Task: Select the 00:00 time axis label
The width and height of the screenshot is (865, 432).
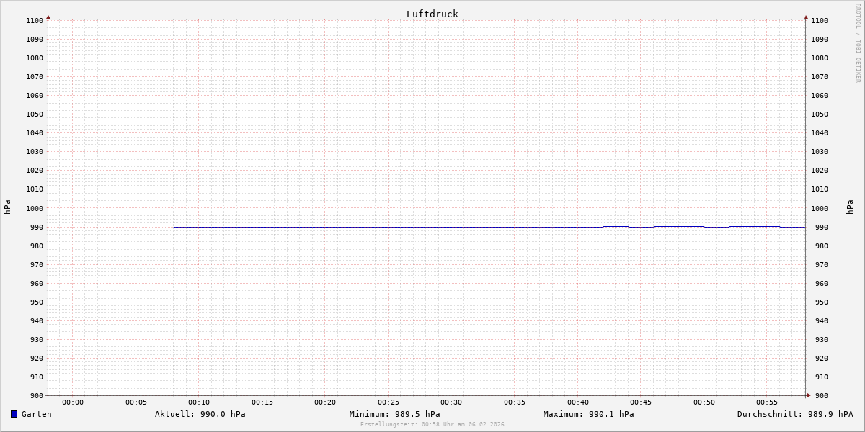Action: coord(73,402)
